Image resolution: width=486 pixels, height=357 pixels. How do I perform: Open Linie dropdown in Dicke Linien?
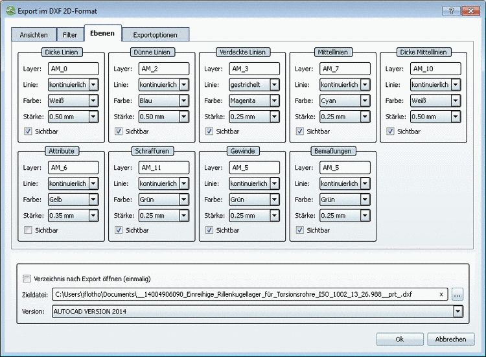[73, 85]
